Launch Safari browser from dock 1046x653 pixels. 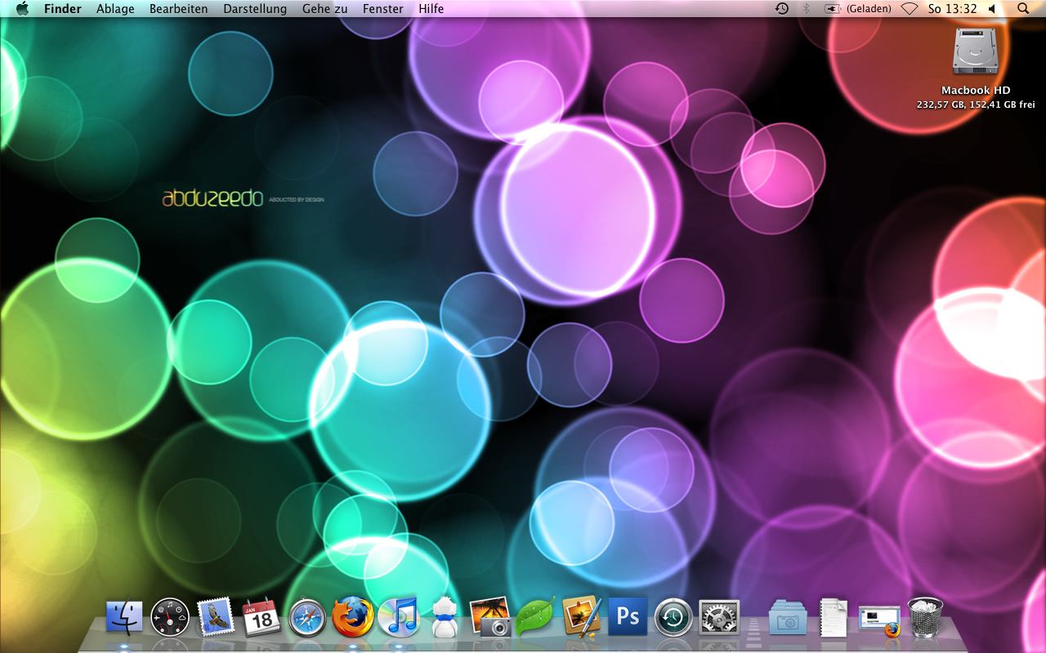(307, 618)
